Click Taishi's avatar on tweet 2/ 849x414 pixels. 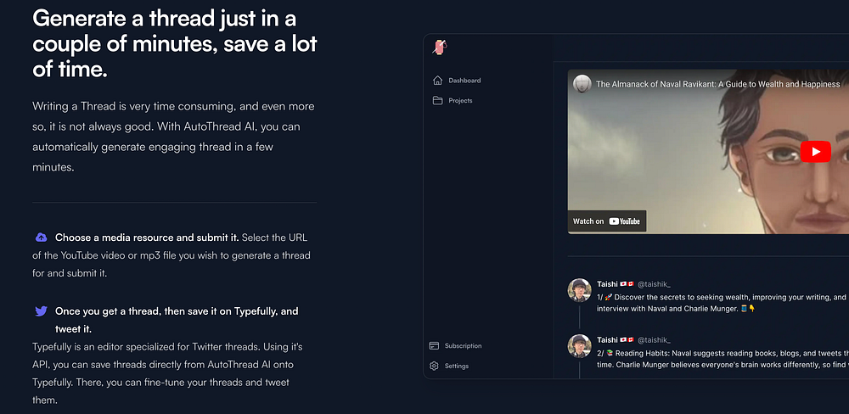point(579,346)
